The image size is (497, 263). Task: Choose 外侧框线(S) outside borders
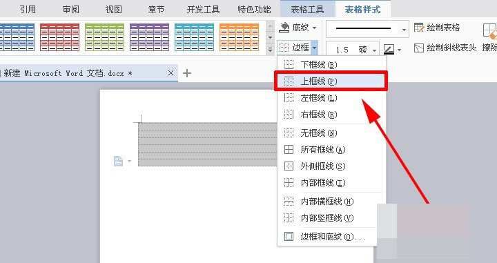click(331, 166)
